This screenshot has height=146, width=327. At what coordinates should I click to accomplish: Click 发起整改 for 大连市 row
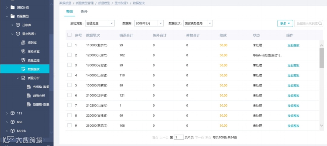(x=293, y=105)
